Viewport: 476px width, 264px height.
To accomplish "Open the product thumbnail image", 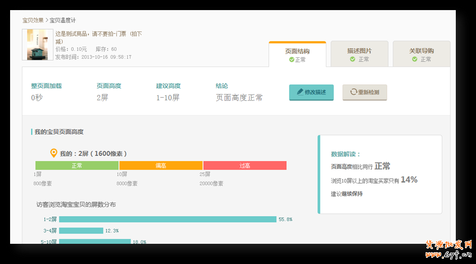I will pos(38,45).
